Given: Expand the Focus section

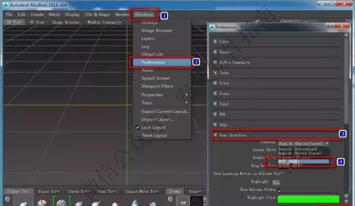Looking at the screenshot, I should click(x=215, y=93).
